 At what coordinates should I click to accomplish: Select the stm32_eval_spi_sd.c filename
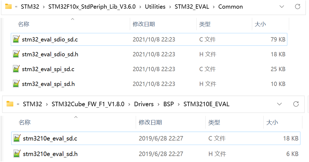(x=48, y=69)
